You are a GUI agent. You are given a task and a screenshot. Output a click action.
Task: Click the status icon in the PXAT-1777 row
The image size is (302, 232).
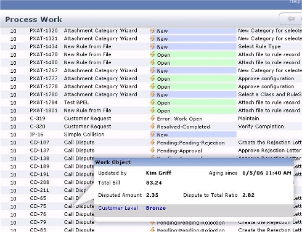tap(152, 78)
